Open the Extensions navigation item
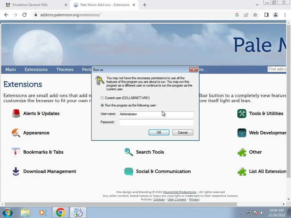291x218 pixels. 36,70
